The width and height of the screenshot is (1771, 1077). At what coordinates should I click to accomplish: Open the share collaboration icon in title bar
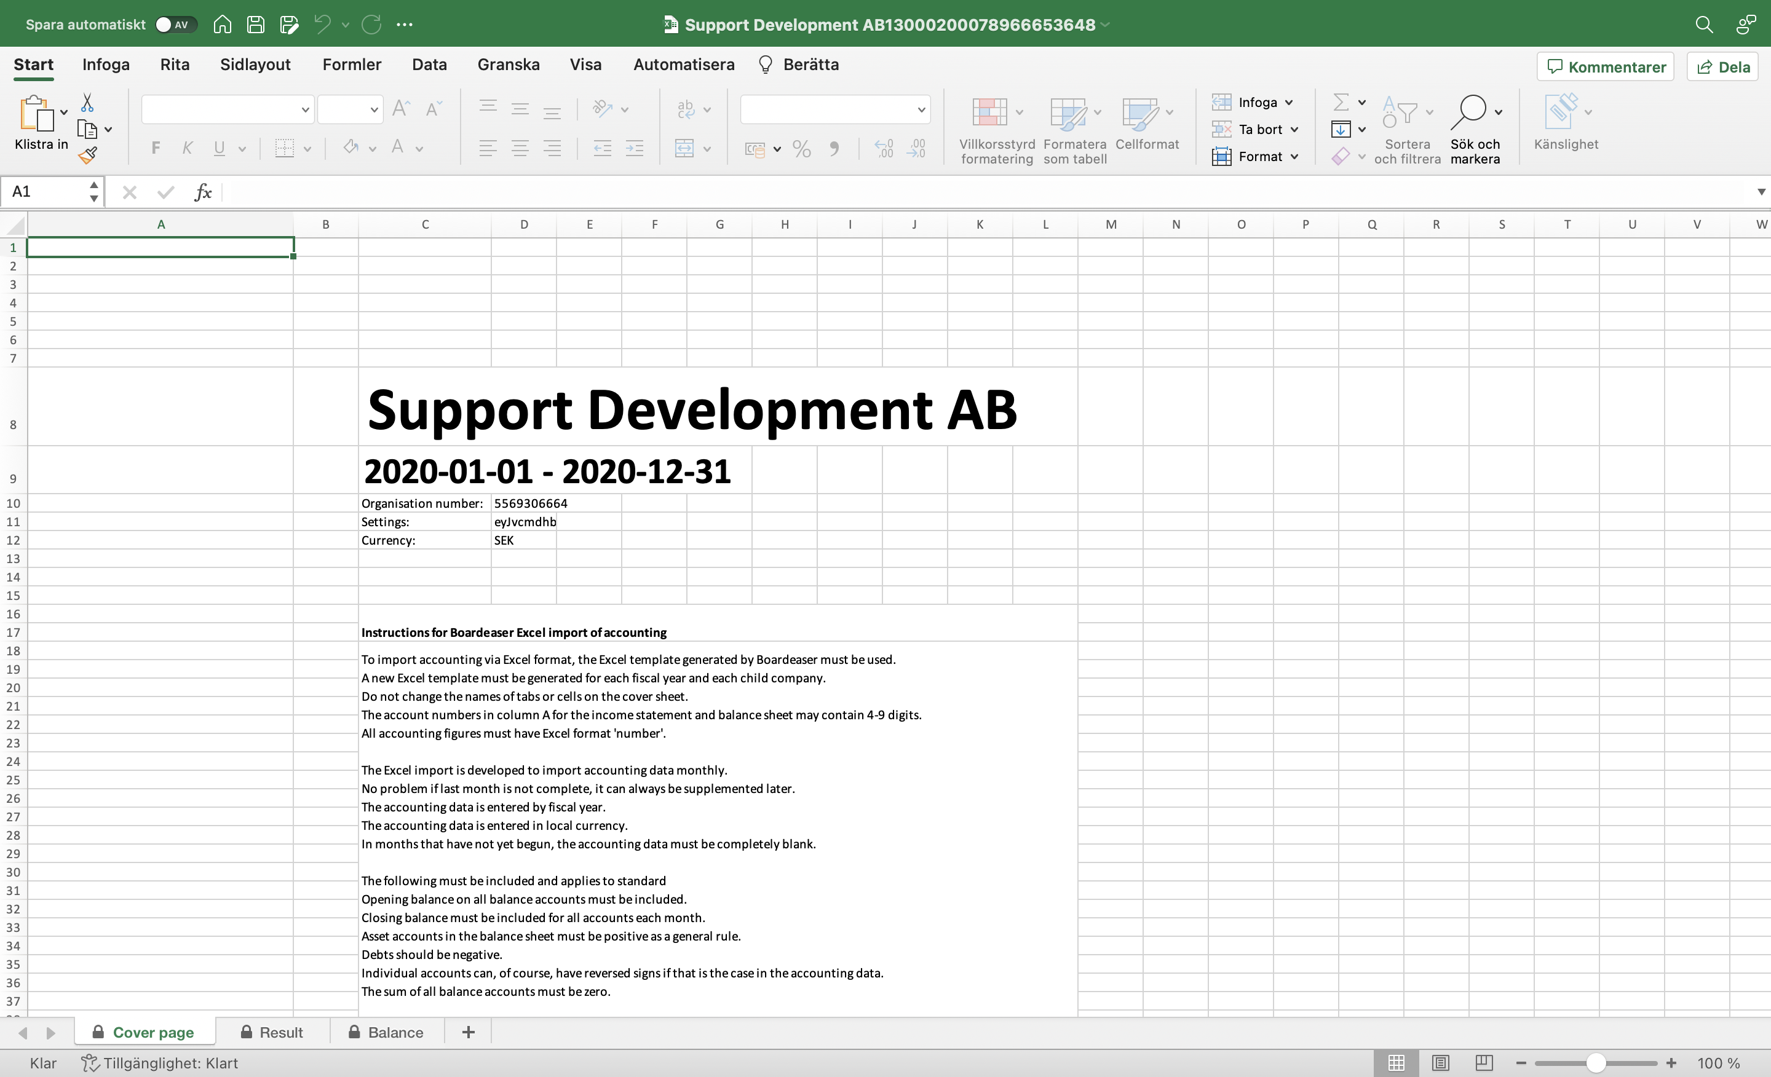click(x=1746, y=25)
